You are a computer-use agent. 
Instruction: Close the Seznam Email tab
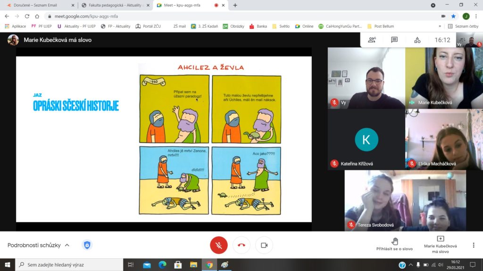click(73, 5)
